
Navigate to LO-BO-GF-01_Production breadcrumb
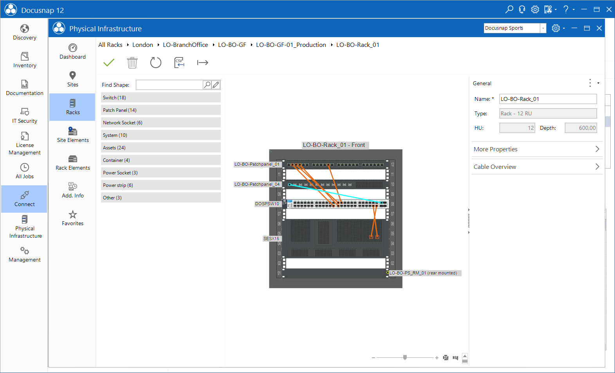[291, 45]
